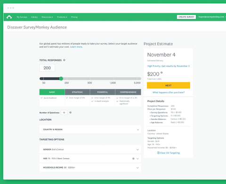The height and width of the screenshot is (184, 226).
Task: Click the '$200' total cost text
Action: click(x=153, y=74)
